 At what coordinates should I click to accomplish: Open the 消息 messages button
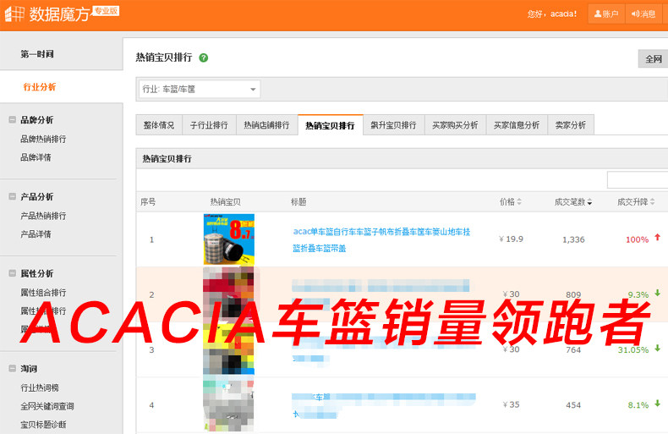pyautogui.click(x=643, y=14)
